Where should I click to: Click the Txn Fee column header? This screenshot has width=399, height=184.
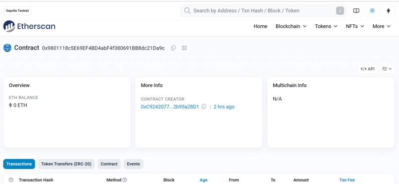[347, 180]
